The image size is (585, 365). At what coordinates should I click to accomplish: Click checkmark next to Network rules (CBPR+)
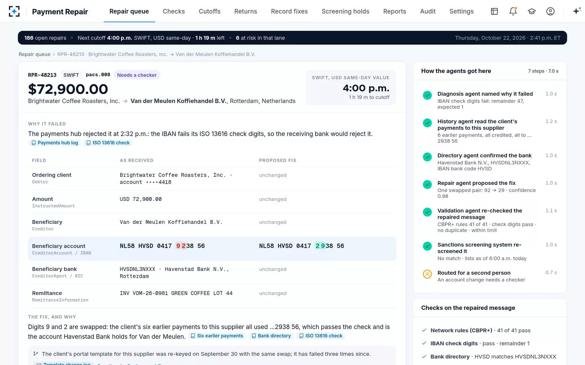point(424,330)
